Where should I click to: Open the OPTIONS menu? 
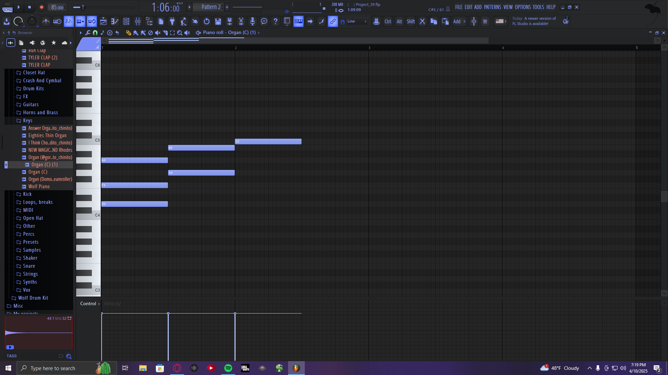coord(523,7)
